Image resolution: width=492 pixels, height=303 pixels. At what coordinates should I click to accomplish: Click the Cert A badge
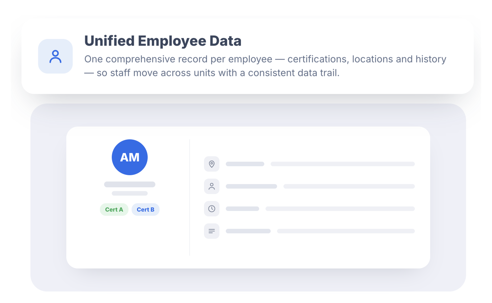[114, 210]
